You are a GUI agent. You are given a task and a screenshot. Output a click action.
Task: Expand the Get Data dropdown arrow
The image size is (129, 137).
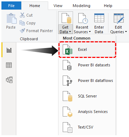[70, 32]
